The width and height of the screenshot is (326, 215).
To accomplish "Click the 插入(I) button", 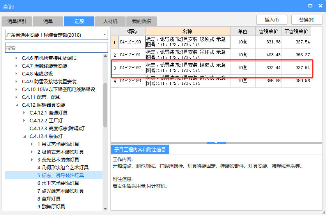I will pos(271,20).
